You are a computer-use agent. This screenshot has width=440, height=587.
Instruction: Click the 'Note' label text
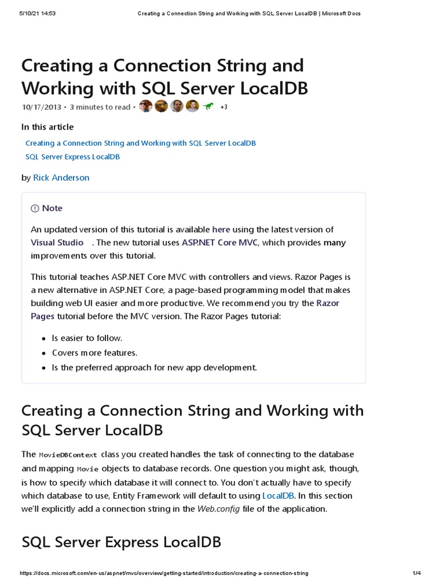pyautogui.click(x=52, y=209)
